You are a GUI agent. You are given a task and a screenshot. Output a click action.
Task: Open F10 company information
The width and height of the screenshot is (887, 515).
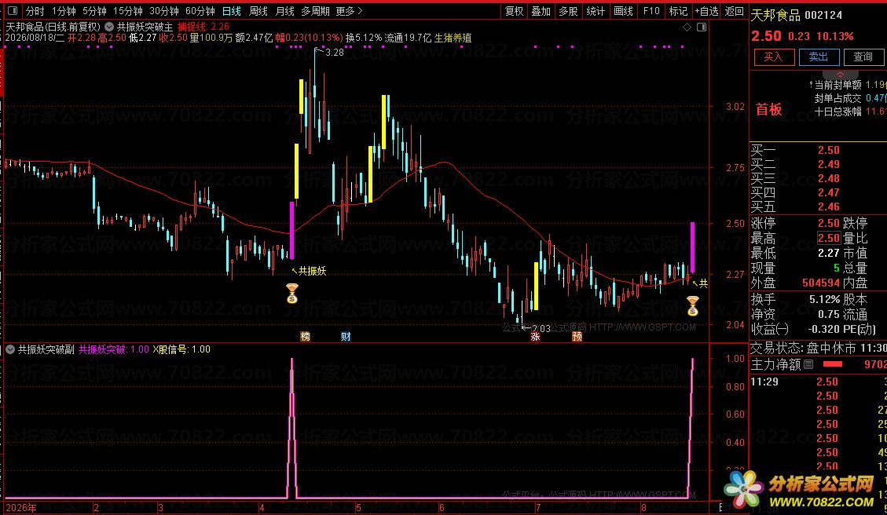[x=651, y=11]
